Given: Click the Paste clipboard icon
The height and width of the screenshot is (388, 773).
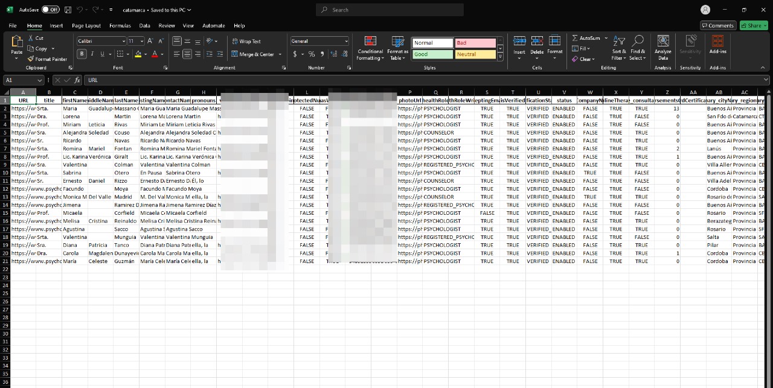Looking at the screenshot, I should pyautogui.click(x=16, y=41).
